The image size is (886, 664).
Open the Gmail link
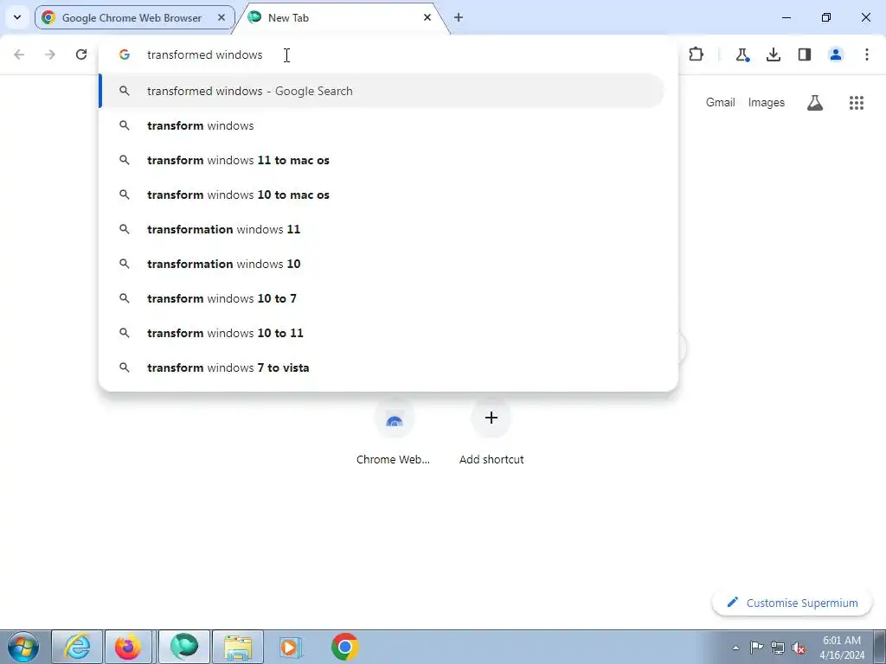coord(721,103)
